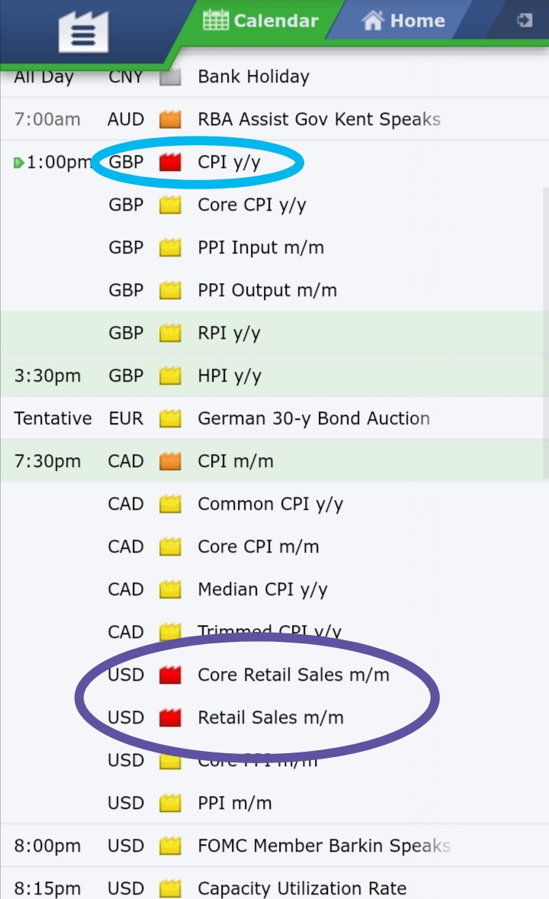Open the Capacity Utilization Rate event
The image size is (549, 899).
pyautogui.click(x=301, y=889)
